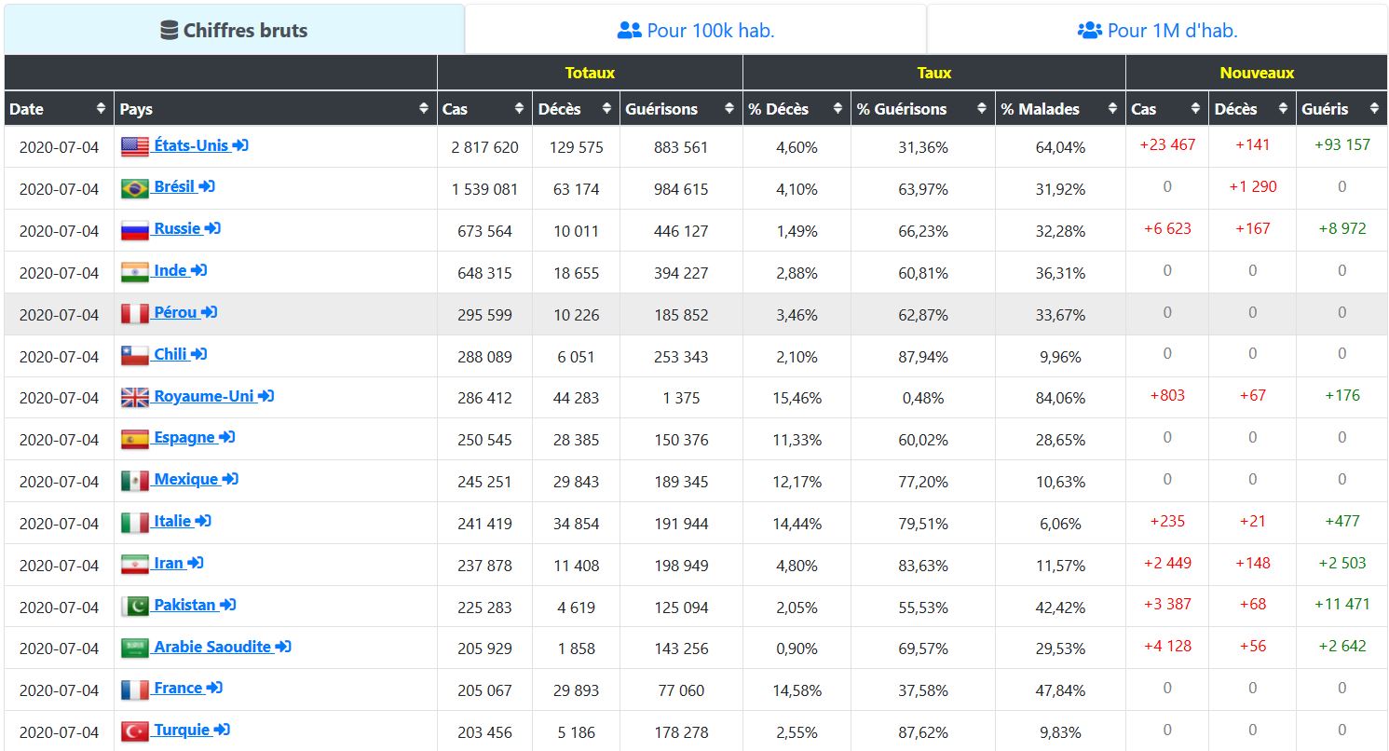Click the Italy flag icon
The height and width of the screenshot is (751, 1389).
pos(135,523)
